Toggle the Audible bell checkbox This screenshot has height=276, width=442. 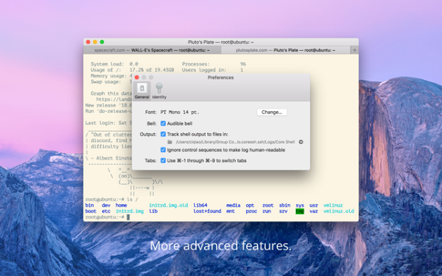coord(163,124)
